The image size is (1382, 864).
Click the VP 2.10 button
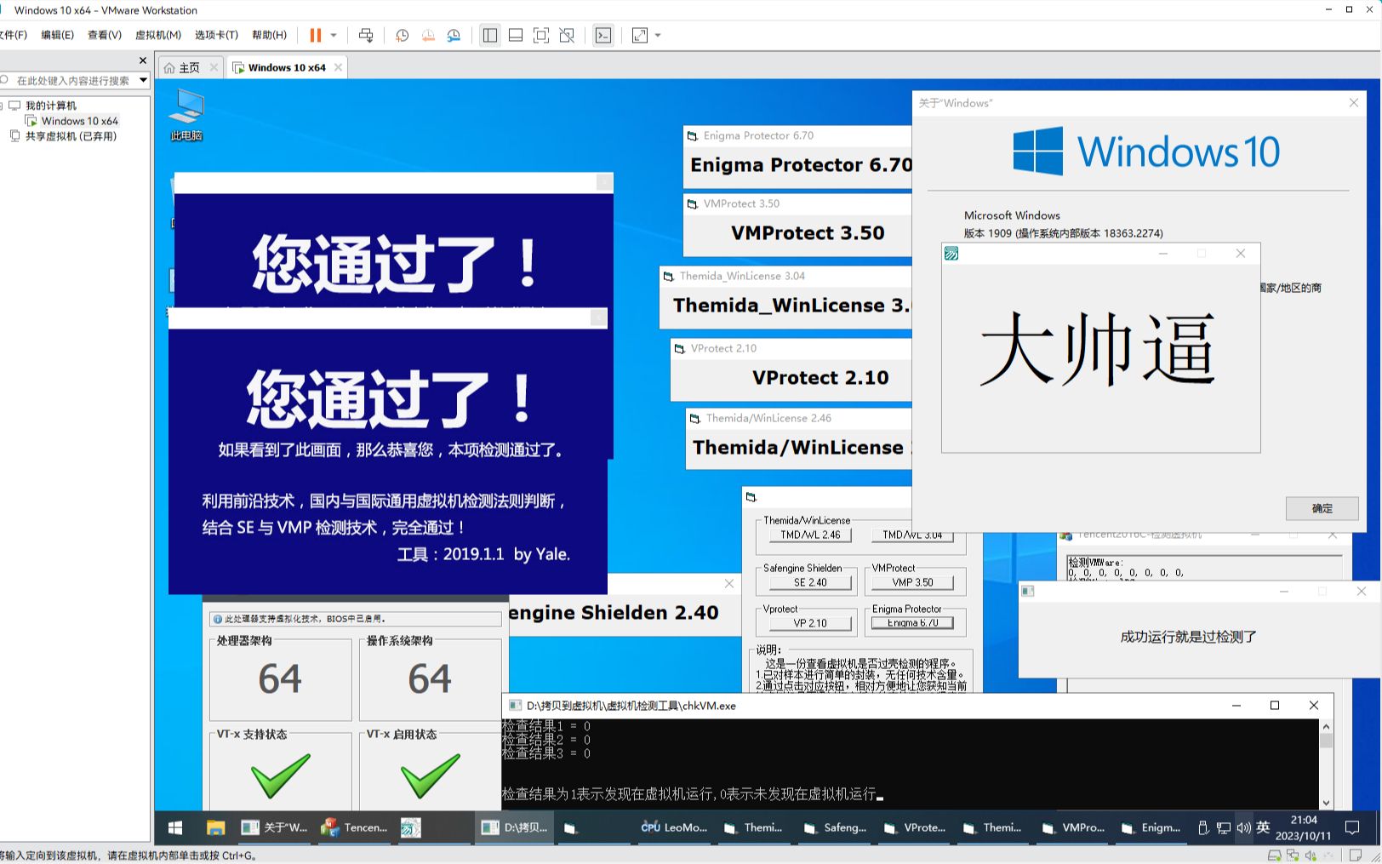click(x=810, y=623)
